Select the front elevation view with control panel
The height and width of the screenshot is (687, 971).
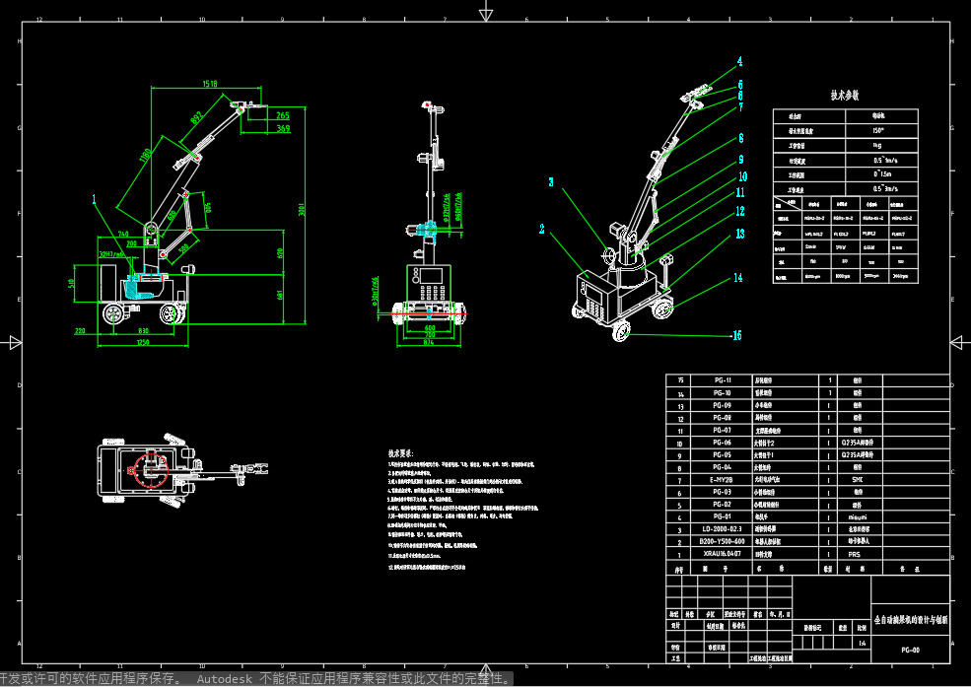(x=429, y=214)
